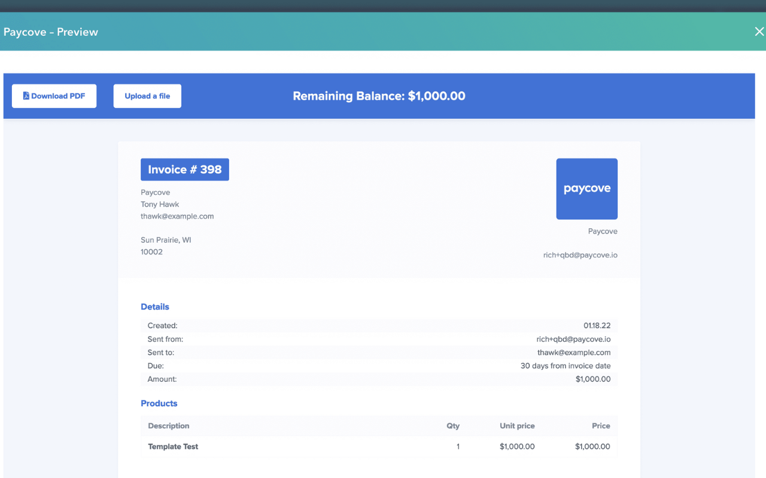Click the Paycove logo image

[x=586, y=189]
